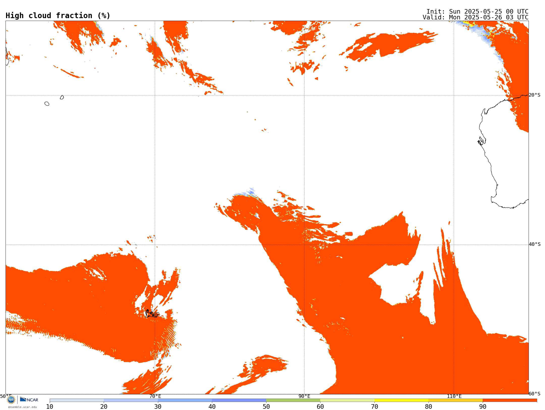Click the 40°S latitude label
The width and height of the screenshot is (545, 410).
pyautogui.click(x=535, y=244)
